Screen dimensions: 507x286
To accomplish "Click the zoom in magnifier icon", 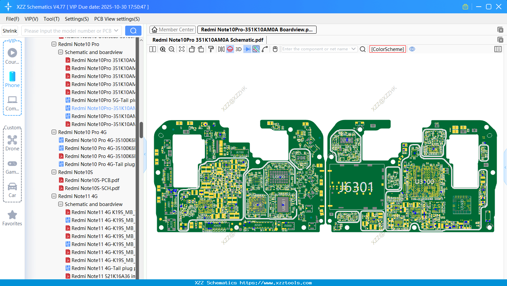I will (x=163, y=49).
